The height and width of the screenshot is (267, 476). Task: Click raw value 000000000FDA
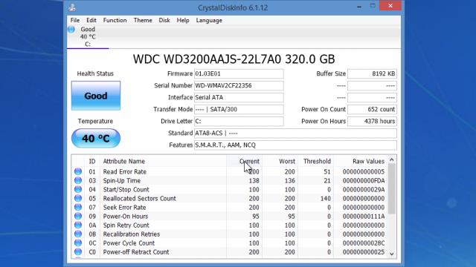tap(364, 181)
